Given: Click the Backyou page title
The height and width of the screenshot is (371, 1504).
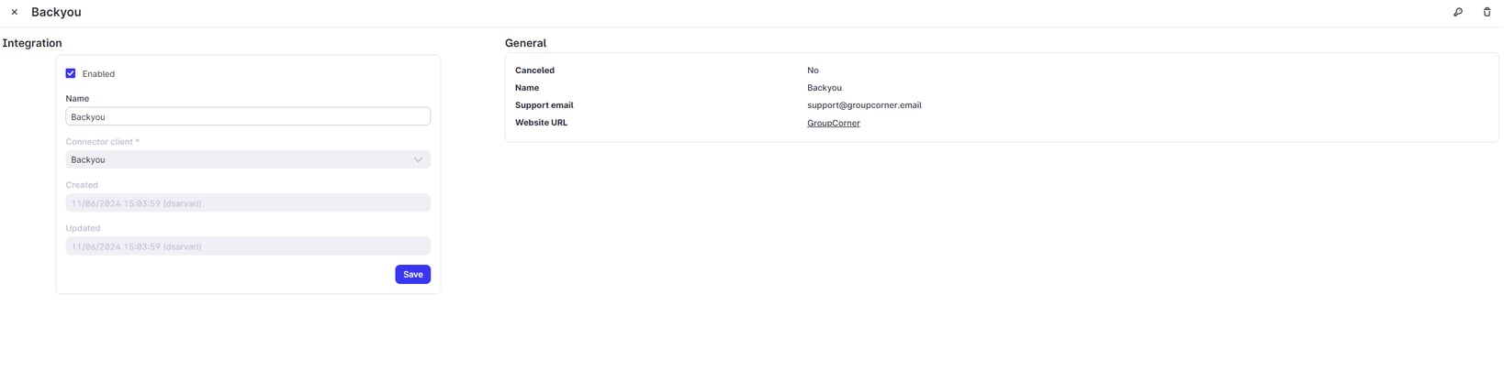Looking at the screenshot, I should pos(56,12).
